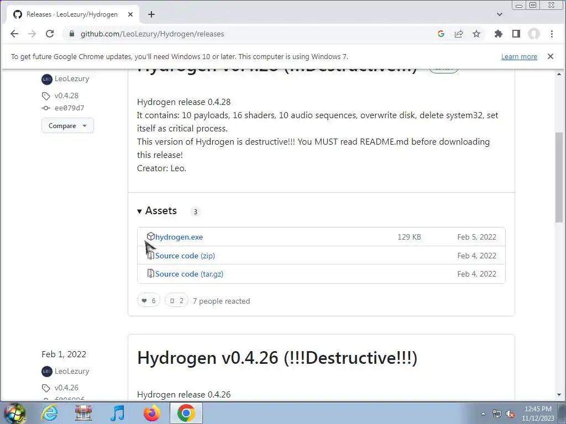Click the tag icon next to v0.4.28

tap(46, 96)
